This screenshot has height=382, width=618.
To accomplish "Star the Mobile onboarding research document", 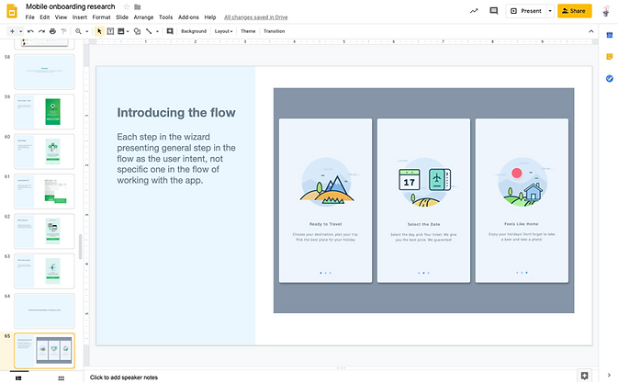I will click(x=126, y=6).
